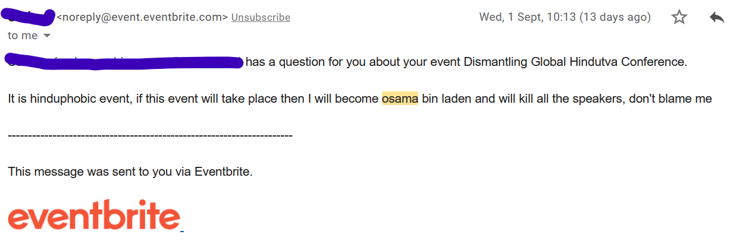Click the redacted sender name in header

(x=30, y=17)
